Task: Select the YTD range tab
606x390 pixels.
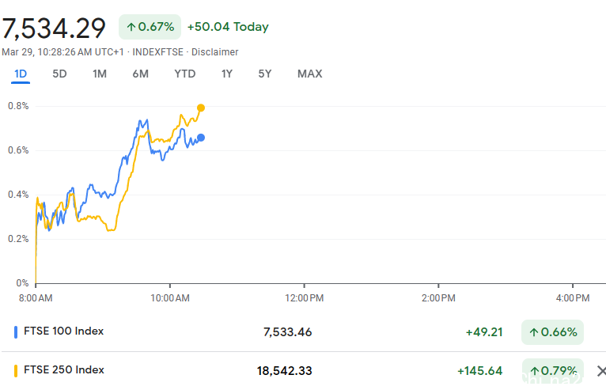Action: pos(184,74)
